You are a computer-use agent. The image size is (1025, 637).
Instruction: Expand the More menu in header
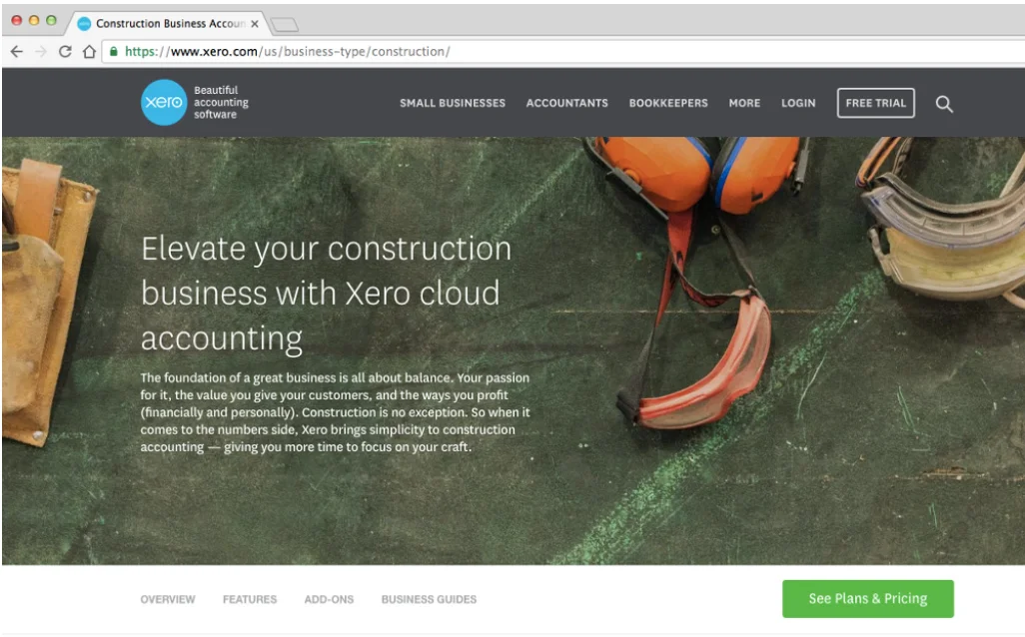tap(744, 103)
